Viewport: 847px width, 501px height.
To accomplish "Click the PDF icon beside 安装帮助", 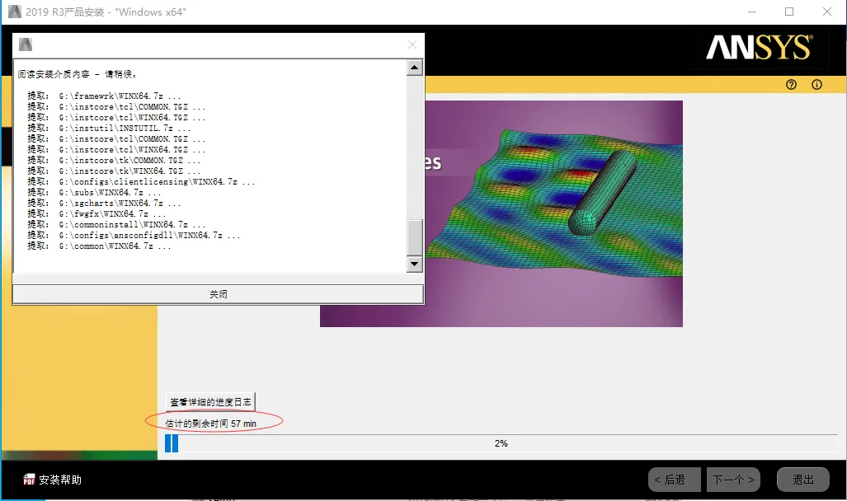I will (x=29, y=480).
